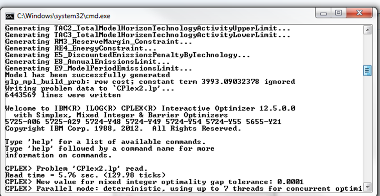The height and width of the screenshot is (196, 380).
Task: Click the vertical scrollbar thumb
Action: coord(367,71)
